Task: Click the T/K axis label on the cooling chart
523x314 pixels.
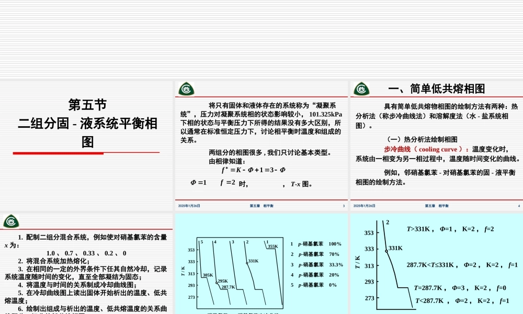Action: coord(183,271)
